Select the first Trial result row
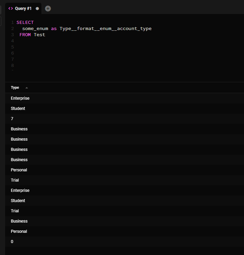The height and width of the screenshot is (255, 244). [125, 180]
